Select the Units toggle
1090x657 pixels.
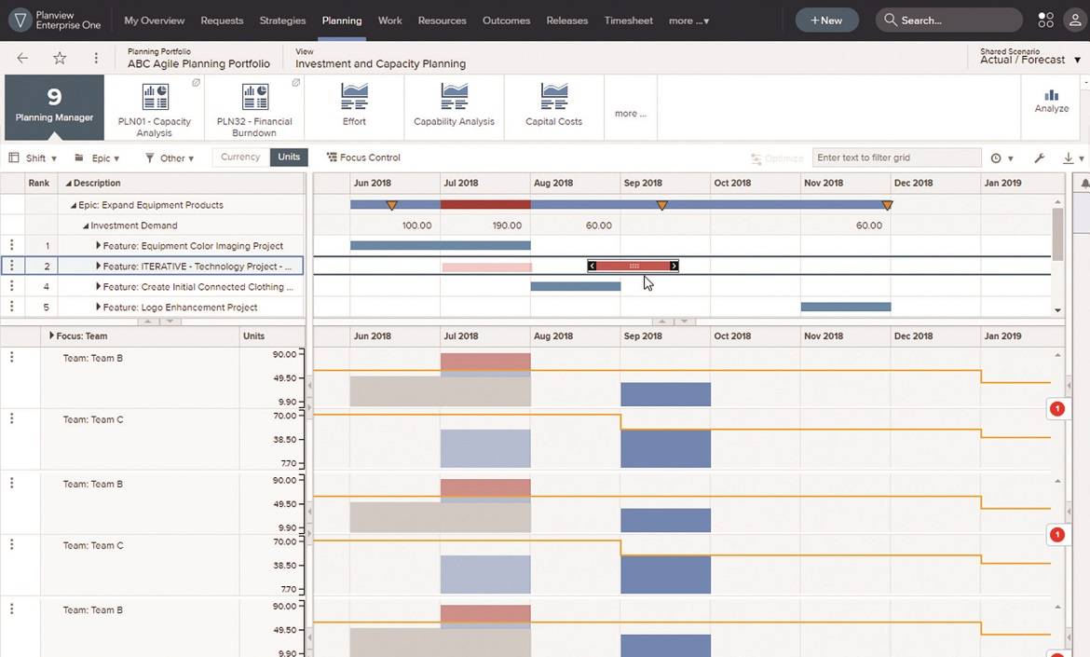(x=289, y=157)
